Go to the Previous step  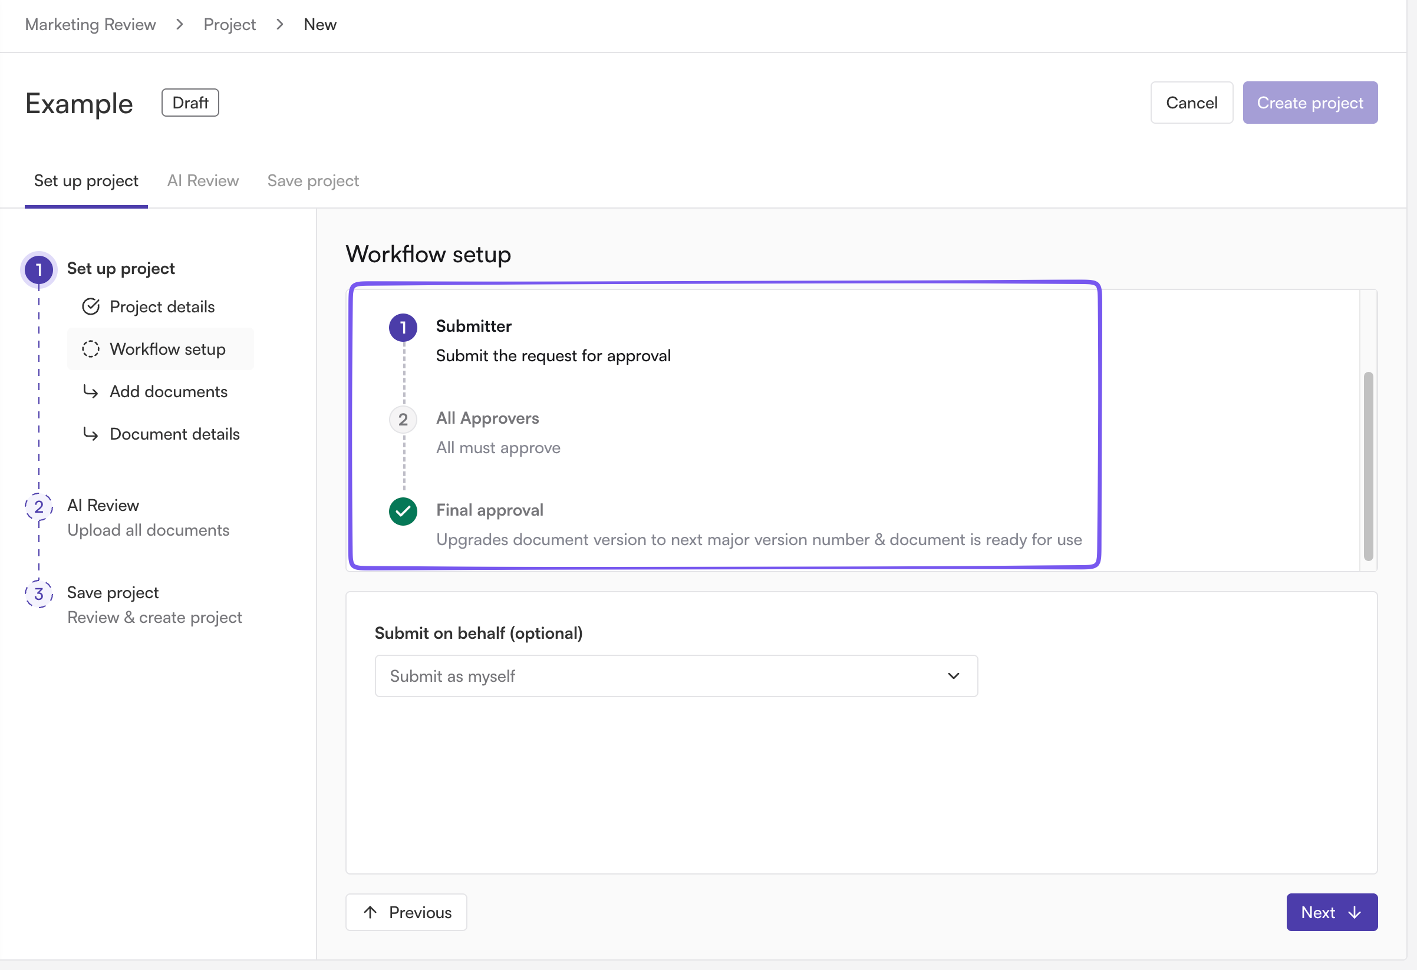(406, 912)
